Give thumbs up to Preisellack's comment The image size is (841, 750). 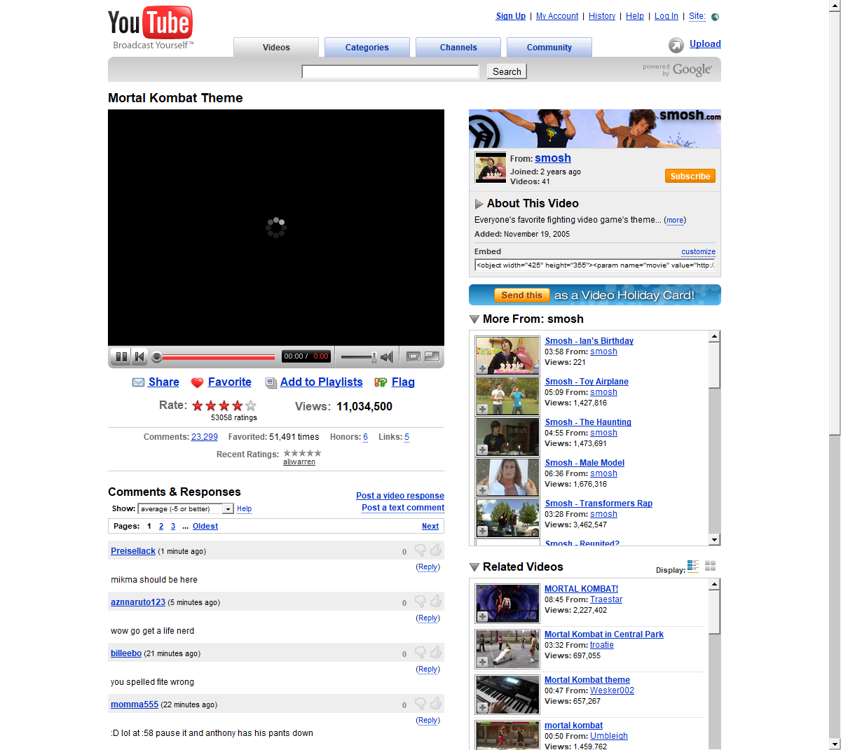pos(436,550)
